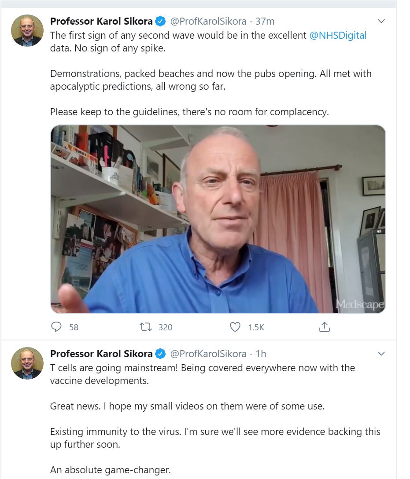This screenshot has width=410, height=479.
Task: Open Professor Karol Sikora name on first tweet
Action: 101,21
